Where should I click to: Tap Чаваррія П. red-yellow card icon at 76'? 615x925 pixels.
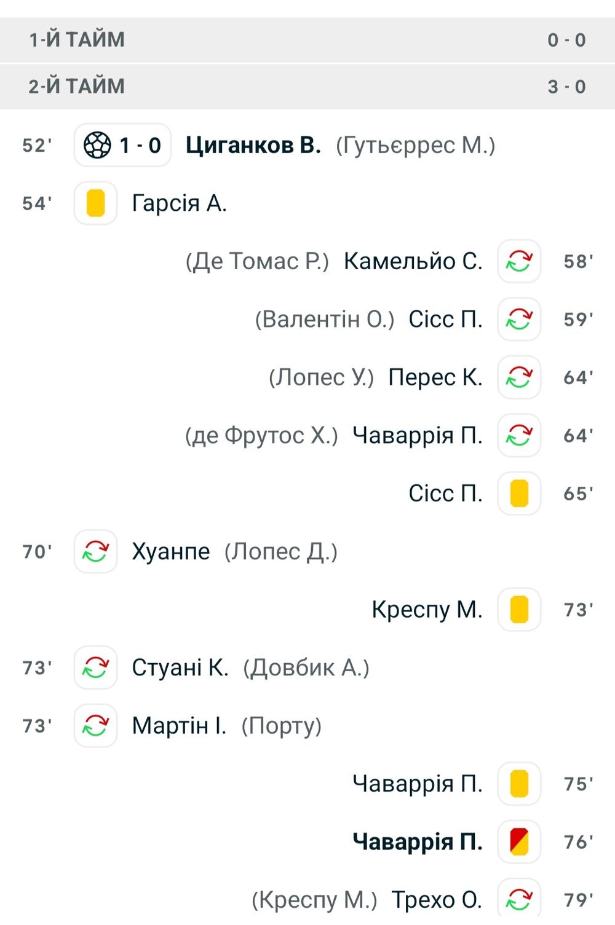(519, 842)
